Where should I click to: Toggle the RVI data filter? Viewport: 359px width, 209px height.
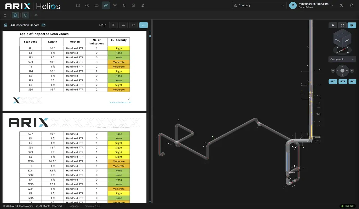pyautogui.click(x=352, y=81)
